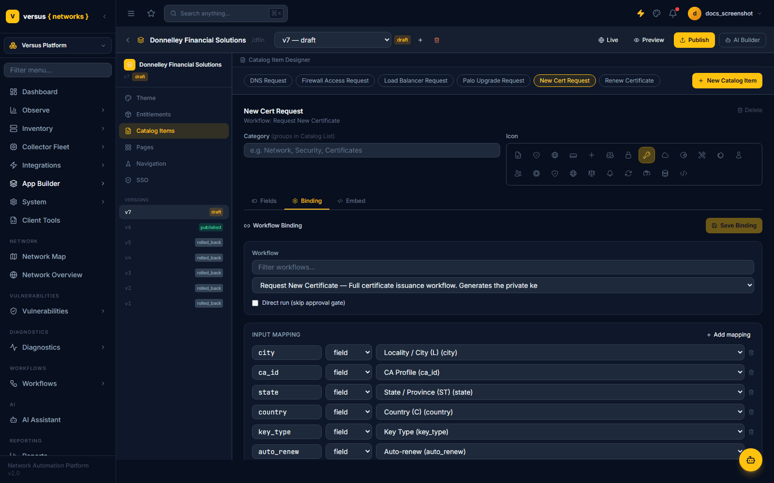This screenshot has height=483, width=774.
Task: Choose the padlock icon in the Icon grid
Action: pyautogui.click(x=628, y=155)
